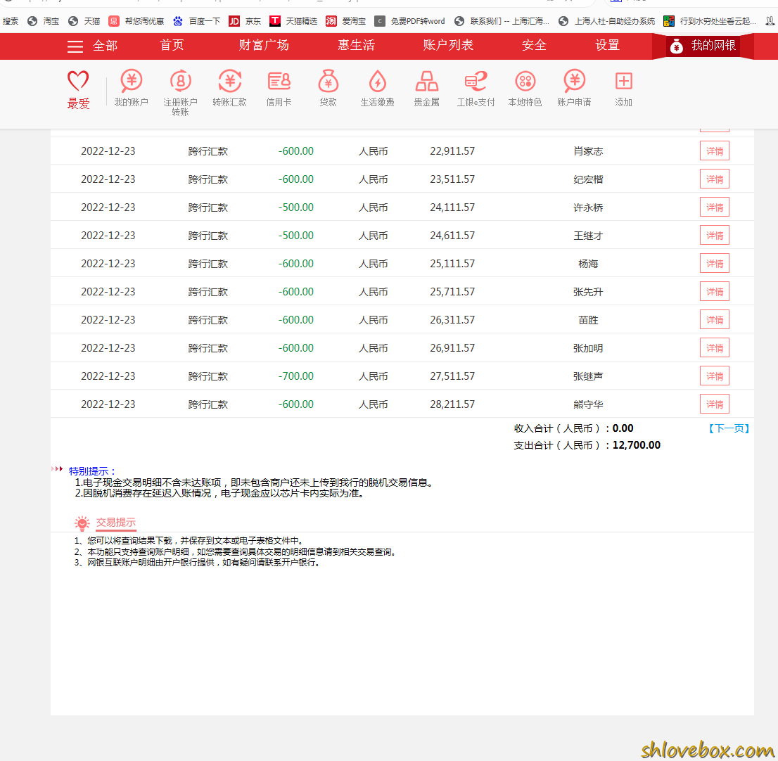Click the 特别提示 label

[91, 471]
